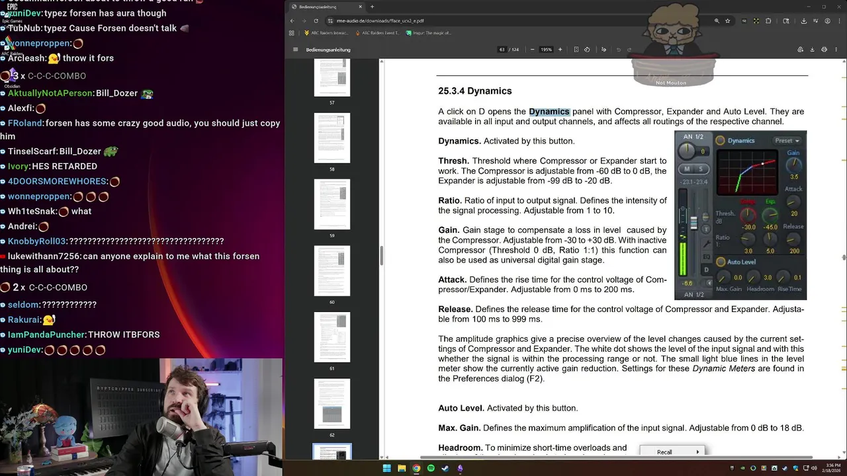Open the PDF viewer sidebar hamburger menu
This screenshot has width=847, height=476.
tap(295, 50)
